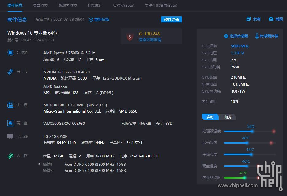Switch to the 游戏内监控 tab

coord(68,6)
